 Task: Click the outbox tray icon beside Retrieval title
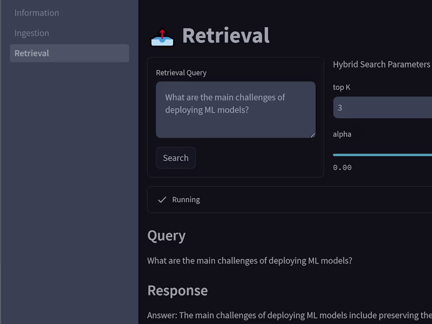(x=162, y=38)
